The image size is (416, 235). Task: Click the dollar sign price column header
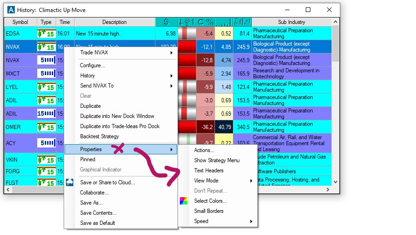166,22
